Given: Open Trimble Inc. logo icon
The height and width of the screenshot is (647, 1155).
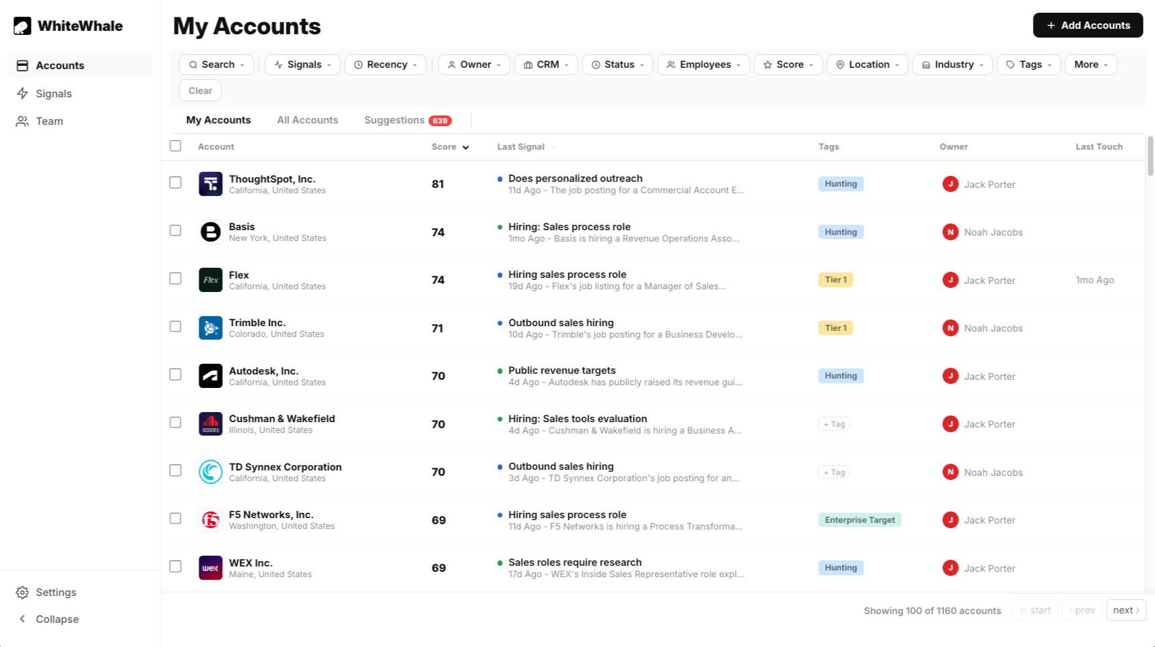Looking at the screenshot, I should coord(211,328).
